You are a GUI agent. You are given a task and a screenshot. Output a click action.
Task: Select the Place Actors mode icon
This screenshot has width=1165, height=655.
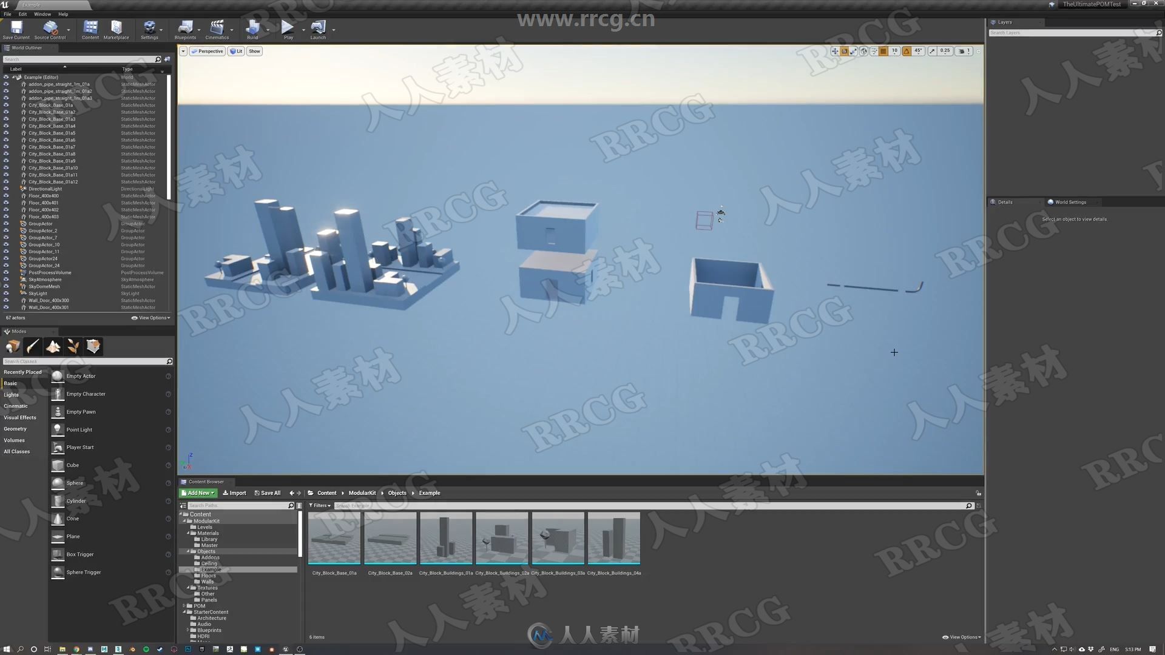coord(12,346)
